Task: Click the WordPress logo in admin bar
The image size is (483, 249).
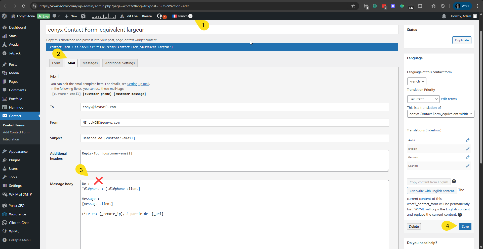Action: click(x=4, y=16)
